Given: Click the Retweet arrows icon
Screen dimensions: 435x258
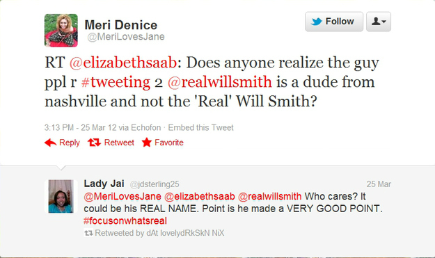Looking at the screenshot, I should [x=95, y=143].
